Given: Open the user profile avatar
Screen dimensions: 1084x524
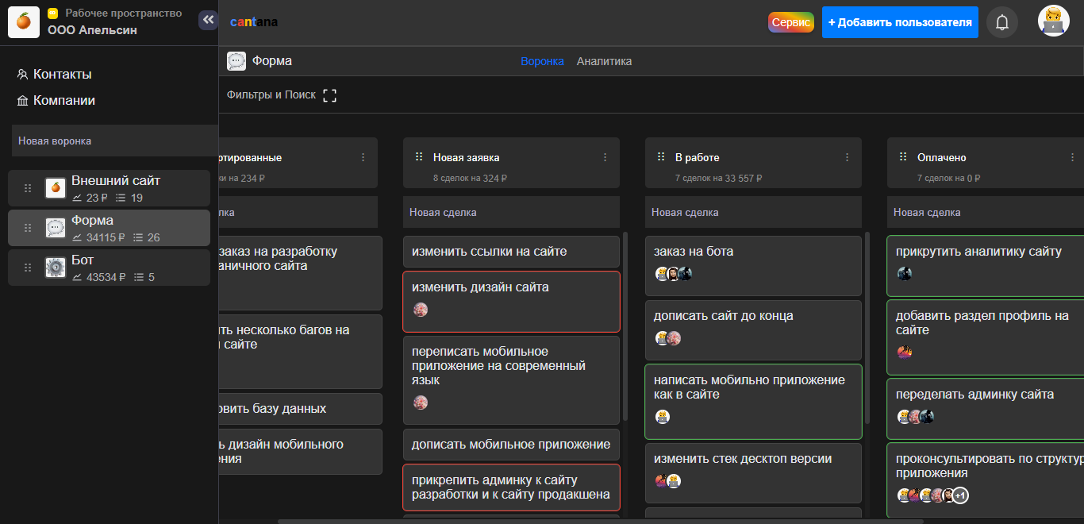Looking at the screenshot, I should pos(1054,21).
